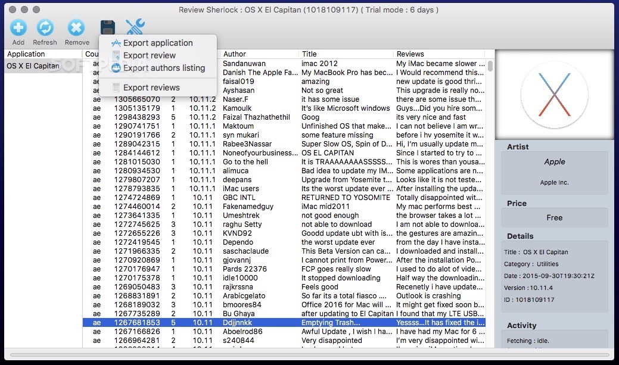Viewport: 619px width, 365px height.
Task: Click the artist name Apple
Action: point(554,162)
